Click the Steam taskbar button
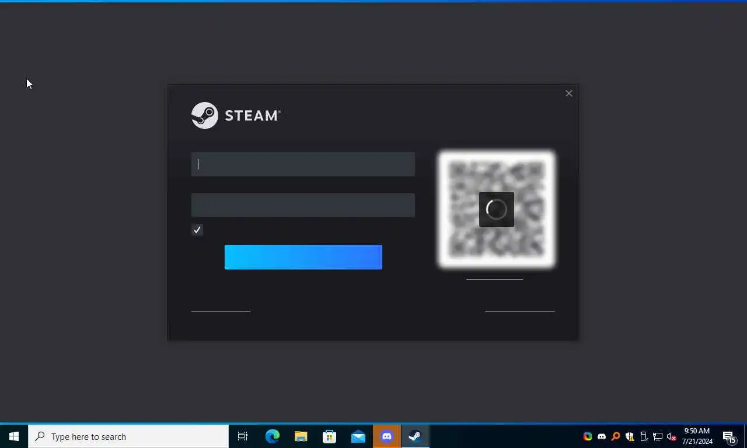Screen dimensions: 747x448 [416, 436]
